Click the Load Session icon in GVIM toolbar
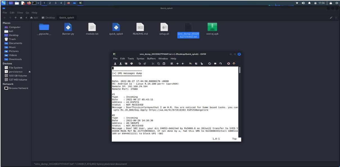This screenshot has height=167, width=340. (191, 64)
